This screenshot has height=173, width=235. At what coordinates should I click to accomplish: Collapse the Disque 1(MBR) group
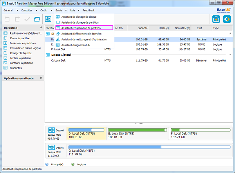coord(230,55)
